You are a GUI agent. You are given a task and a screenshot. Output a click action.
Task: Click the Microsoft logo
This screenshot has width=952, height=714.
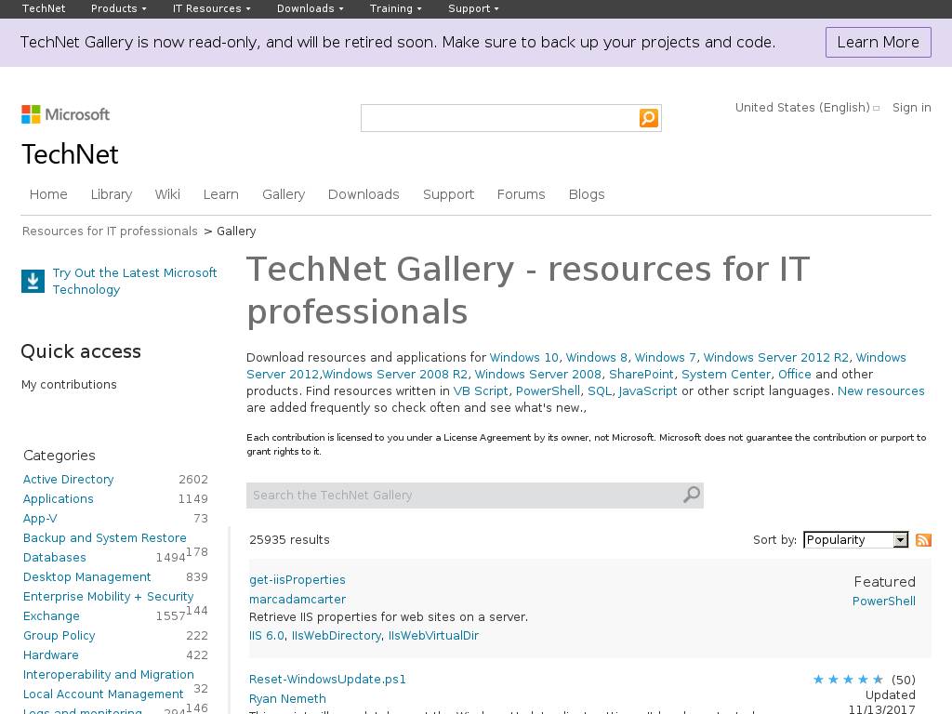pos(66,114)
